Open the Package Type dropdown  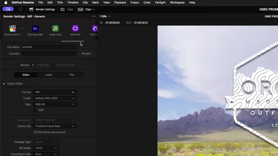point(46,142)
